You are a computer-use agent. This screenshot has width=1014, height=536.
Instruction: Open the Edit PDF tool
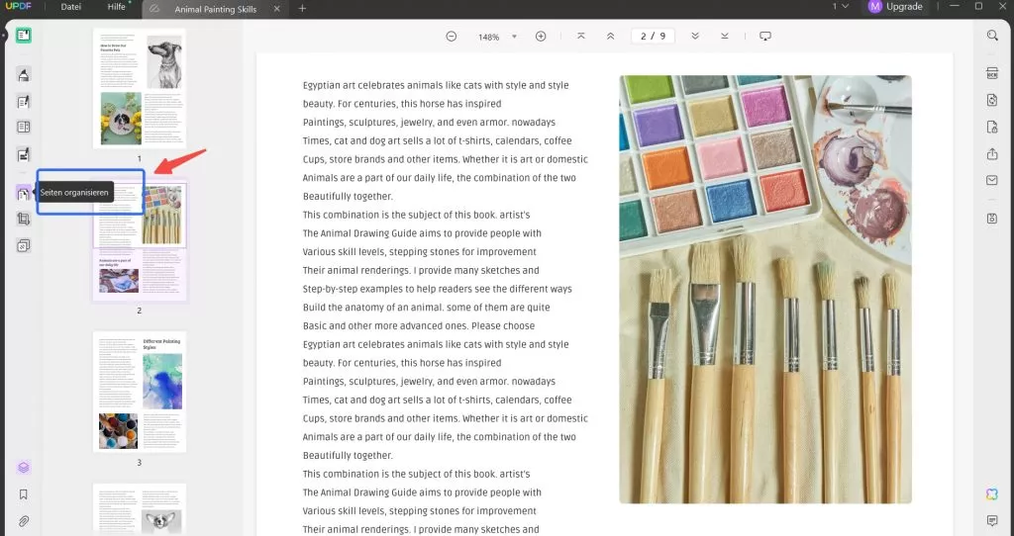[24, 102]
